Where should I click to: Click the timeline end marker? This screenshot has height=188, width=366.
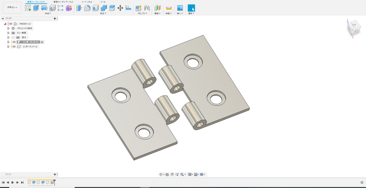coord(55,182)
